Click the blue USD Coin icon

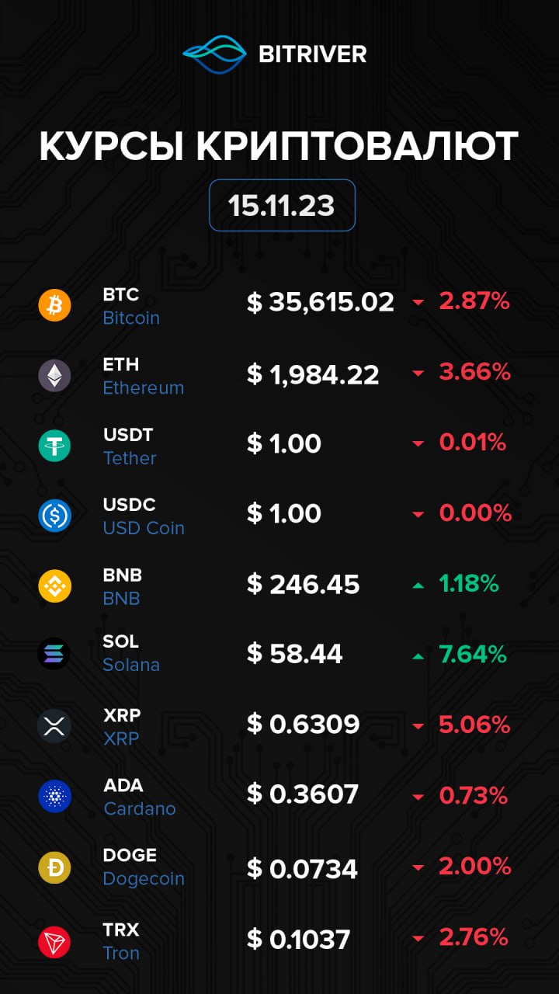tap(54, 515)
